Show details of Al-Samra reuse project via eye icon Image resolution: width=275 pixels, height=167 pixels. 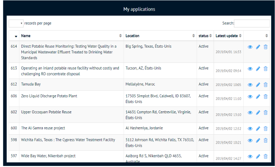point(250,129)
